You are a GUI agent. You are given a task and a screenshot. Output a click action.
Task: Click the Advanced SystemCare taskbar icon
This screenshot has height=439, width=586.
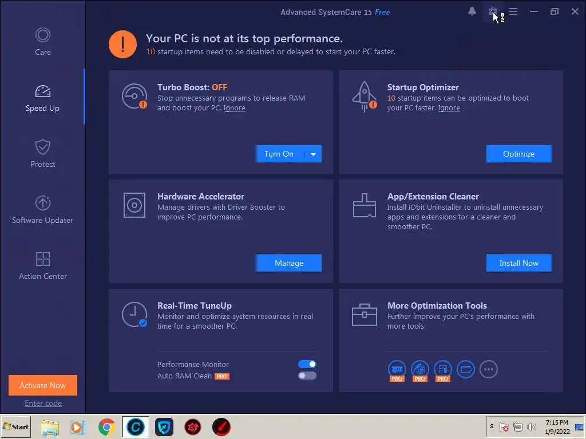click(x=135, y=427)
